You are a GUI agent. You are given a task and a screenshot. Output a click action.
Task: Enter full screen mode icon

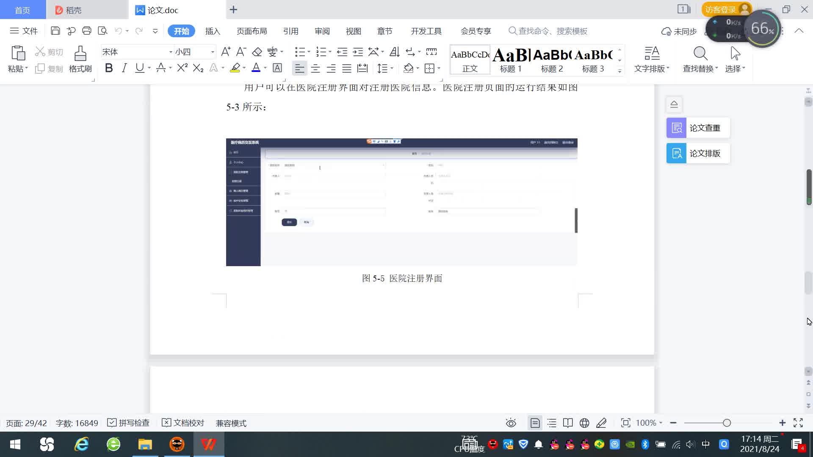point(798,423)
